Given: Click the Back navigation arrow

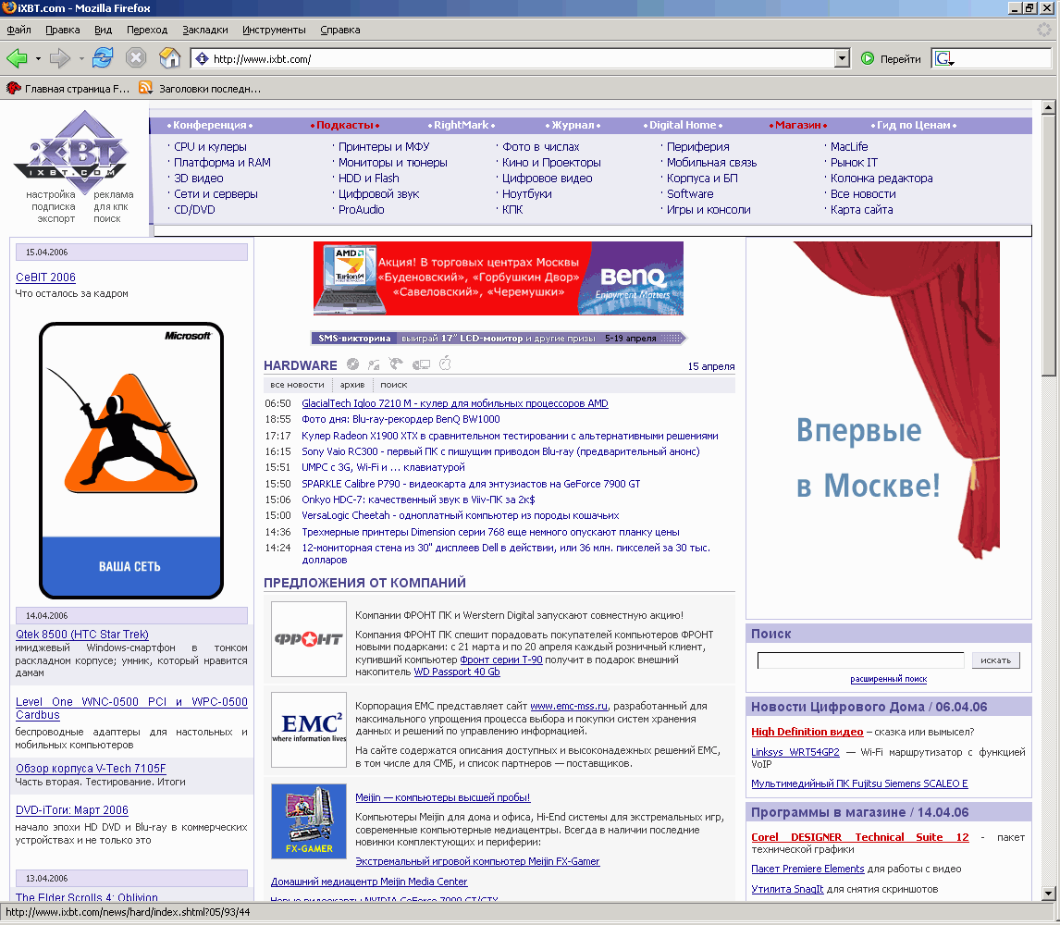Looking at the screenshot, I should pos(17,59).
